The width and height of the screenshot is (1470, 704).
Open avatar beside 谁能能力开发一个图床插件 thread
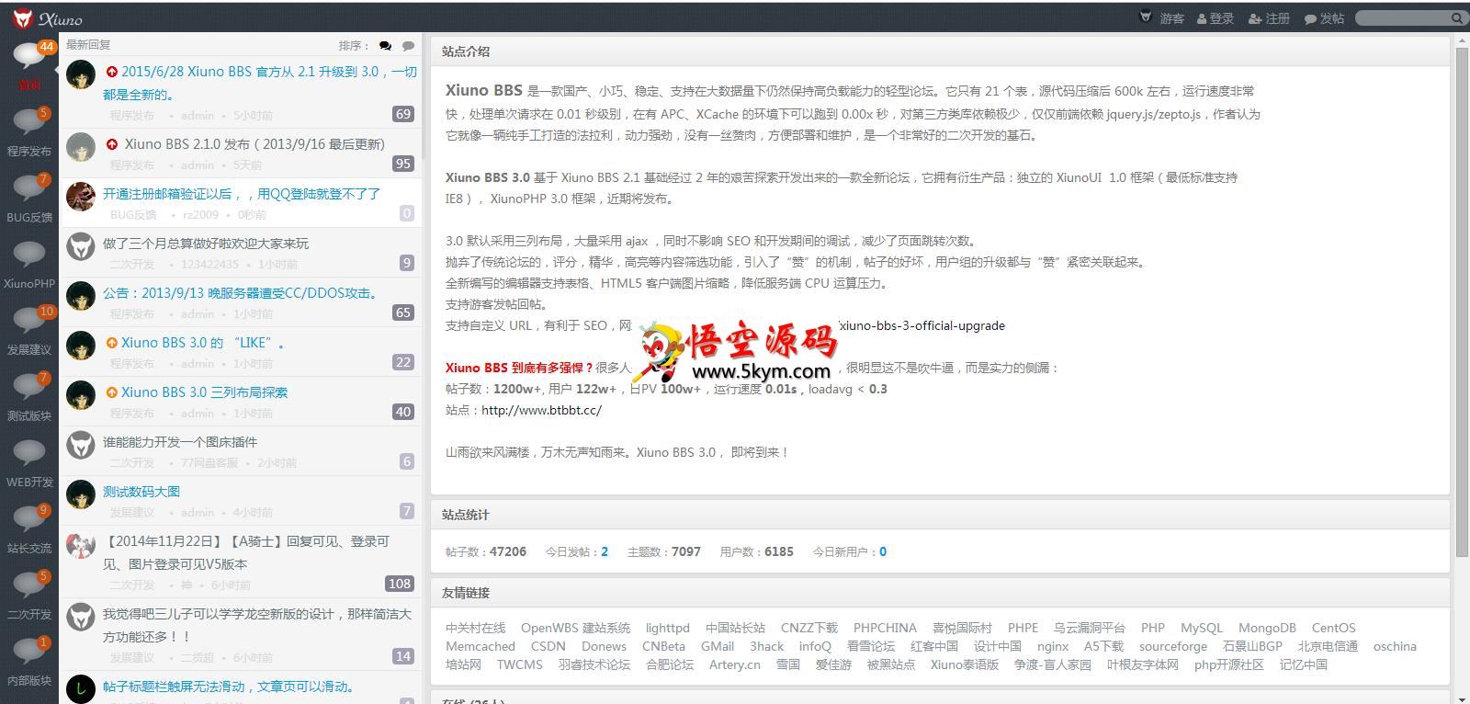(x=81, y=445)
